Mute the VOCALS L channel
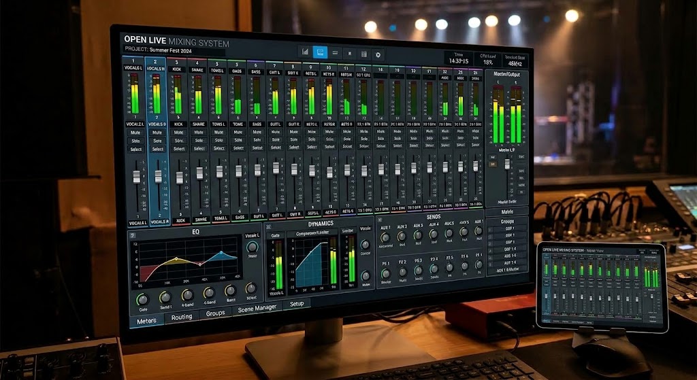697x380 pixels. tap(135, 133)
